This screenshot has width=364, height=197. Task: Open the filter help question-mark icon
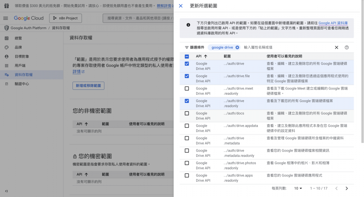coord(347,47)
